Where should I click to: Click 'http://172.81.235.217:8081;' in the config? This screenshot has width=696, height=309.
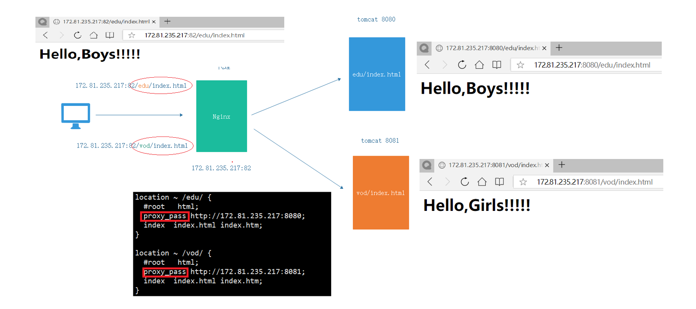(248, 272)
